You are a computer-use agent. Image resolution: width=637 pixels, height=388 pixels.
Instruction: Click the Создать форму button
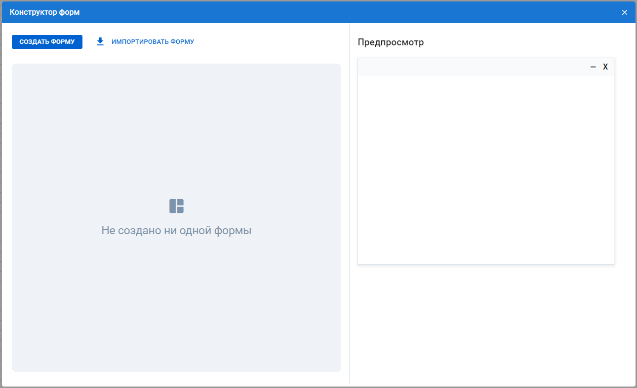pos(47,42)
